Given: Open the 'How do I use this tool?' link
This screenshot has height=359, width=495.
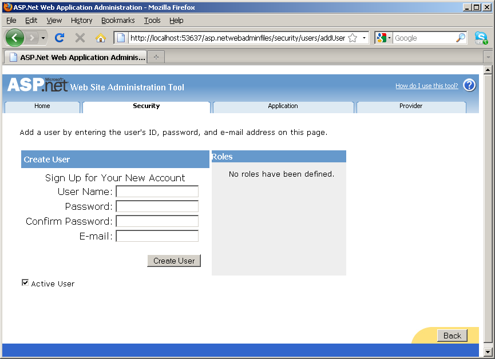Looking at the screenshot, I should pos(426,86).
